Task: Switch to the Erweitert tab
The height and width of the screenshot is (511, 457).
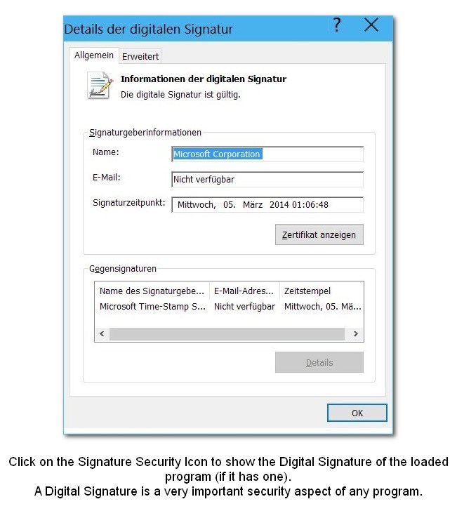Action: (140, 56)
